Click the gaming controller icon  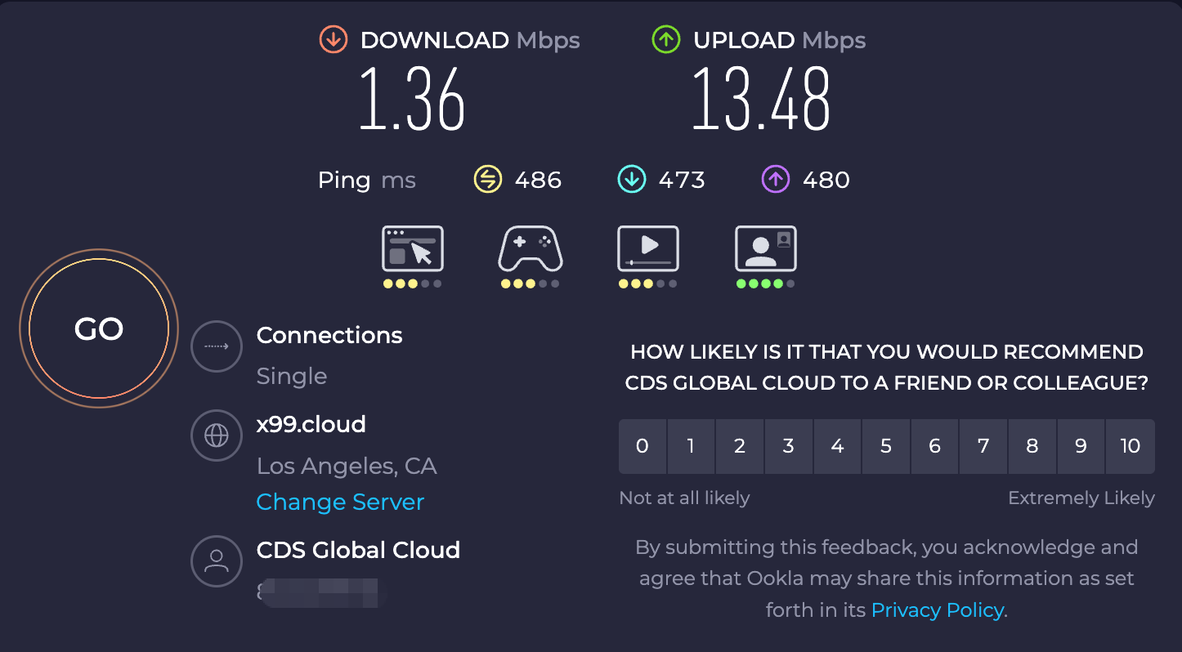tap(530, 249)
